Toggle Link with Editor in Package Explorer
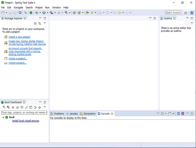Screen dimensions: 196x148 [x=40, y=23]
